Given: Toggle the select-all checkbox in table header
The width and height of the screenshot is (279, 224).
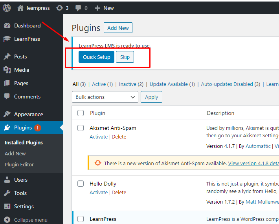Looking at the screenshot, I should [x=81, y=113].
